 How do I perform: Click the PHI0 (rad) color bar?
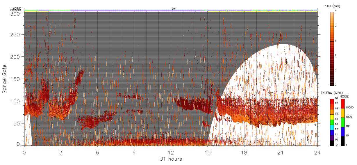332,48
